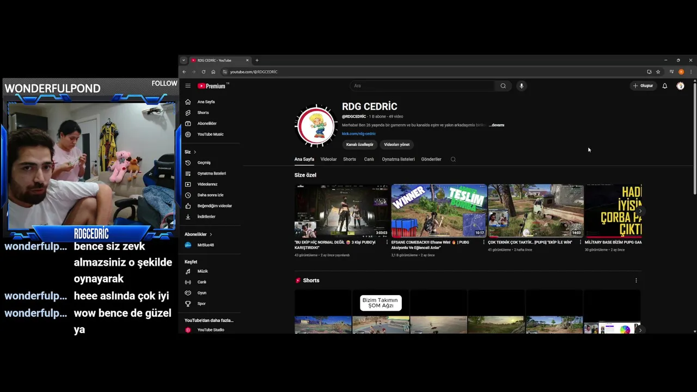This screenshot has width=697, height=392.
Task: Start voice search with the microphone icon
Action: tap(521, 85)
